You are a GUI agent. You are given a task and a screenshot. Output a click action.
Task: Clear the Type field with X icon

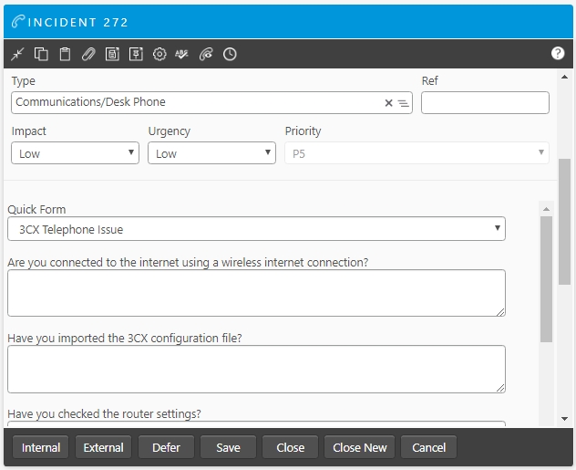(388, 103)
